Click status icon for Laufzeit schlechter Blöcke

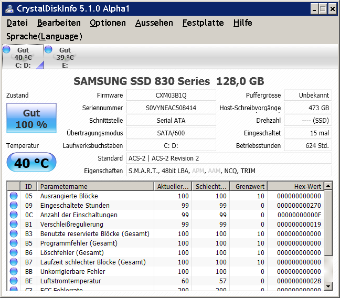click(14, 262)
